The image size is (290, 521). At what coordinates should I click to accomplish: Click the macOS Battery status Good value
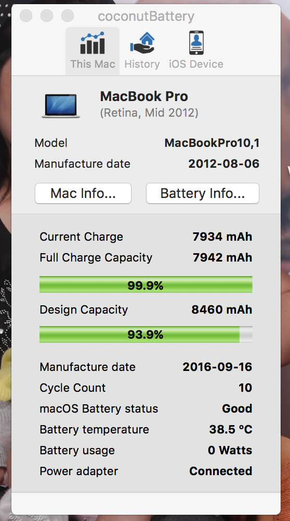coord(238,408)
